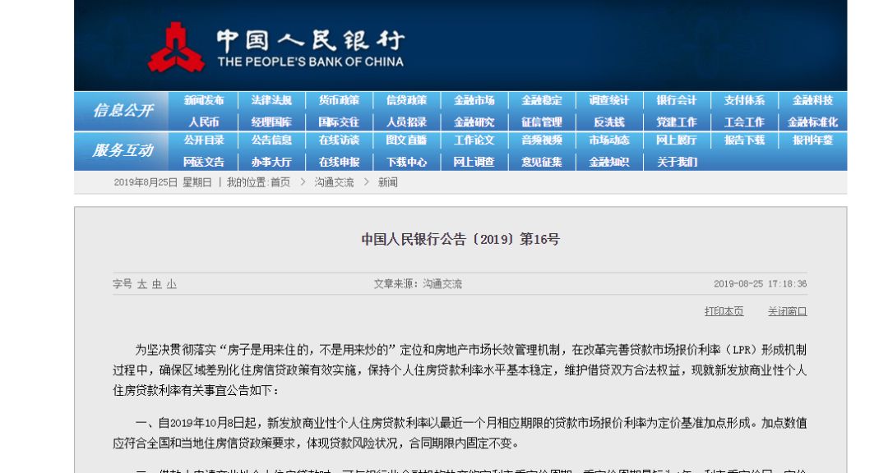888x473 pixels.
Task: Go to the 在线申报 page
Action: (339, 162)
